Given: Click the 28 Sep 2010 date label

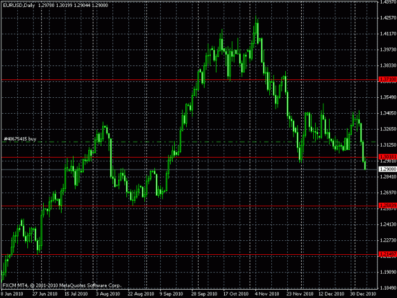Looking at the screenshot, I should tap(205, 294).
